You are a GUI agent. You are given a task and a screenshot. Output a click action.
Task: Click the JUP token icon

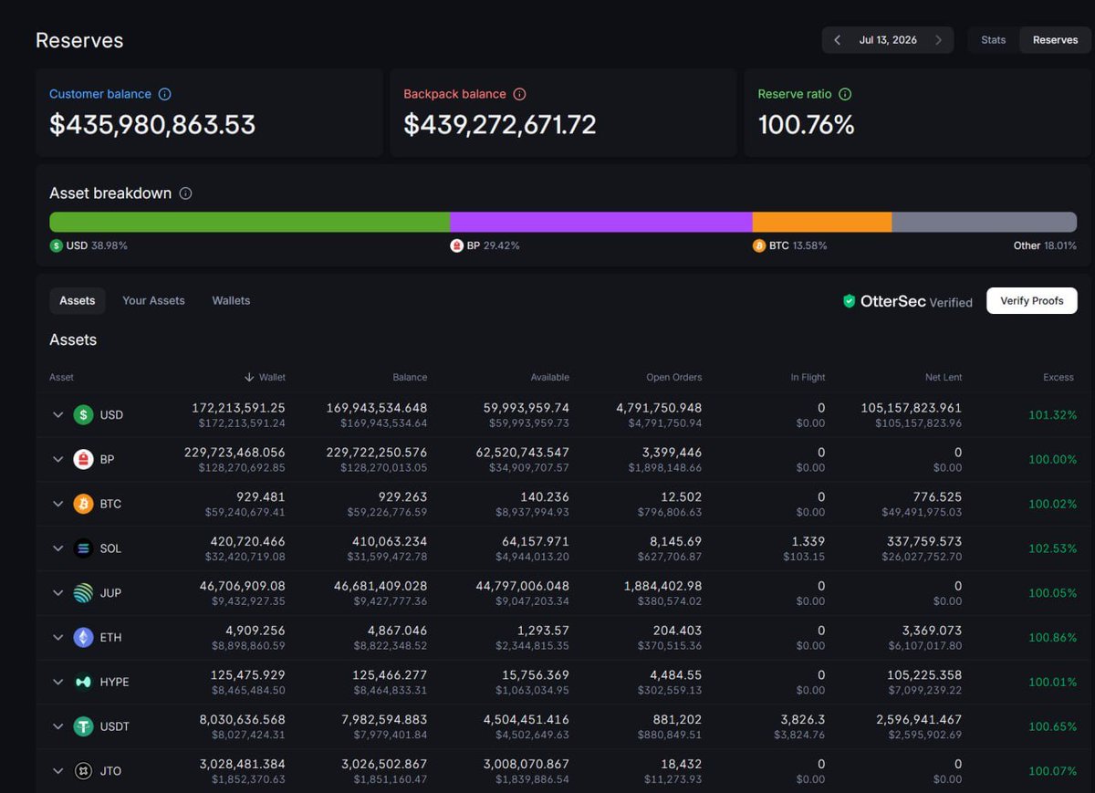[84, 593]
